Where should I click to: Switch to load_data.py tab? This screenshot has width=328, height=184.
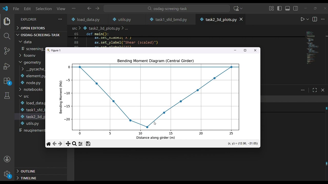click(88, 19)
